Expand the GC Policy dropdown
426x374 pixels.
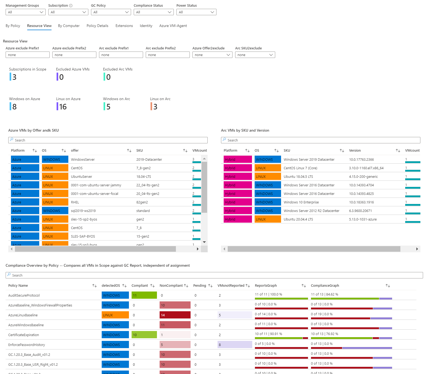tap(111, 12)
